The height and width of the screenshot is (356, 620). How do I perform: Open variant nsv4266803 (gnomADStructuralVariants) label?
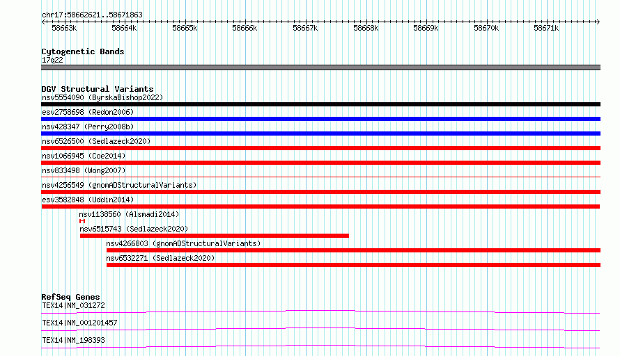tap(183, 243)
